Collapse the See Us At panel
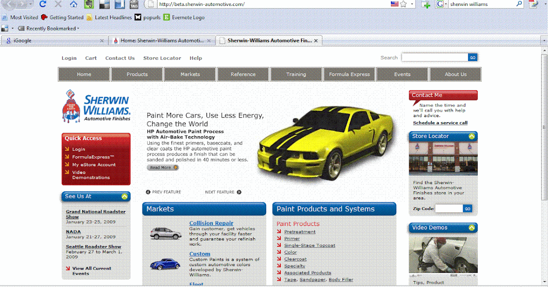548x287 pixels. [x=124, y=196]
